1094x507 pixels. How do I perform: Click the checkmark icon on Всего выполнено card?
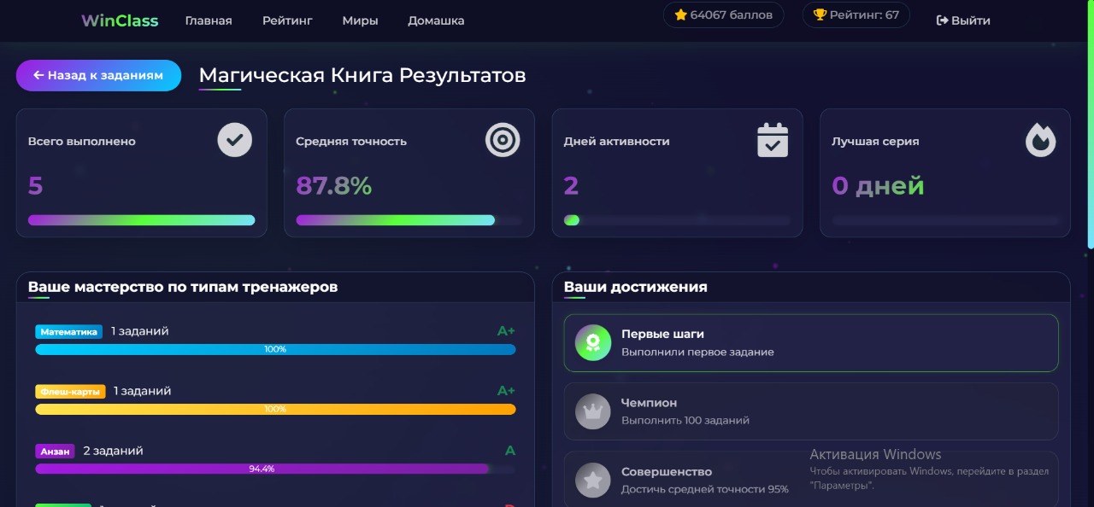(x=235, y=139)
